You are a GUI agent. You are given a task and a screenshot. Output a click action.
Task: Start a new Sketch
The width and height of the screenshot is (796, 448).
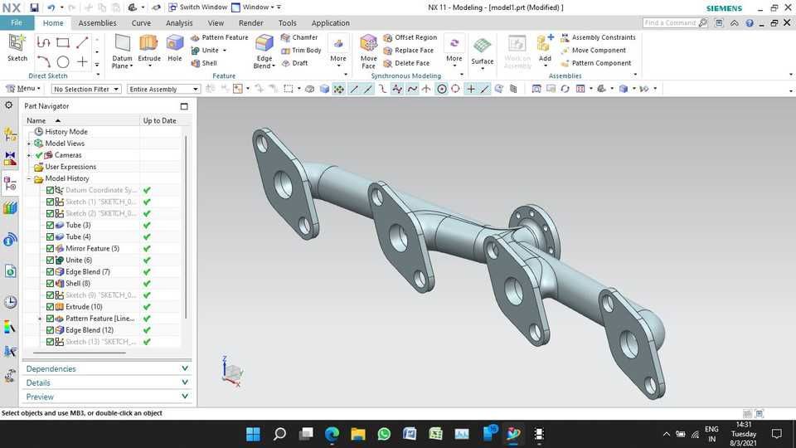coord(17,46)
